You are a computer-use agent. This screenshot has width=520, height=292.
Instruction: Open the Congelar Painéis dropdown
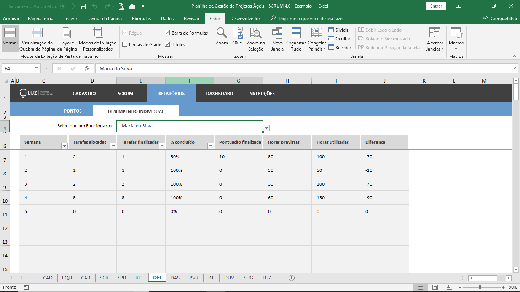[317, 39]
